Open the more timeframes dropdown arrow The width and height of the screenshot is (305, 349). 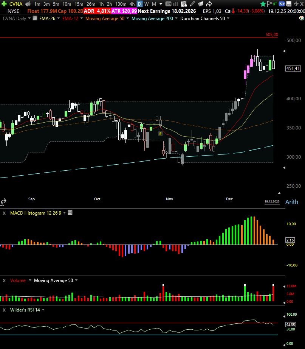[x=161, y=4]
